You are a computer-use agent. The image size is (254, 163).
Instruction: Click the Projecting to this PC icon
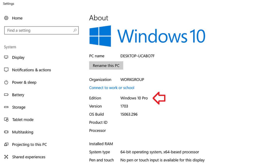[x=6, y=144]
